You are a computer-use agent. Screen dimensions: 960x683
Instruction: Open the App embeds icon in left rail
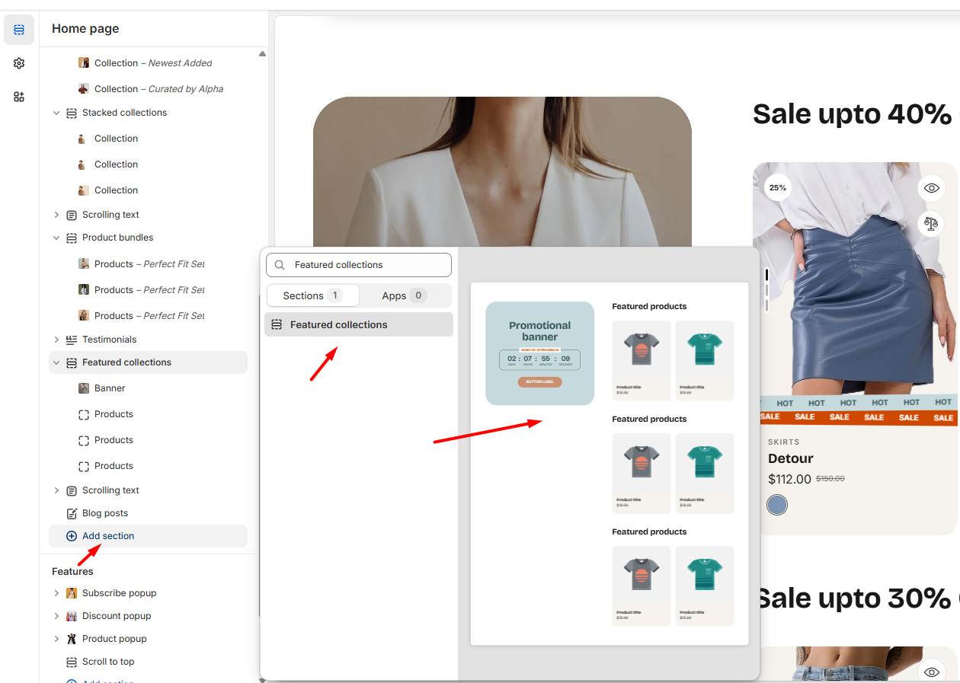(19, 97)
